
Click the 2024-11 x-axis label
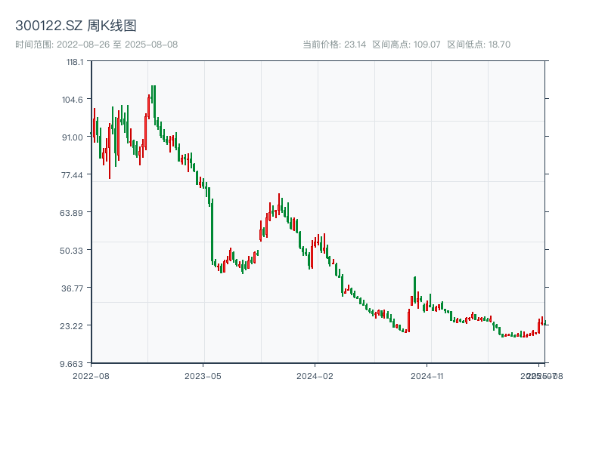(426, 375)
